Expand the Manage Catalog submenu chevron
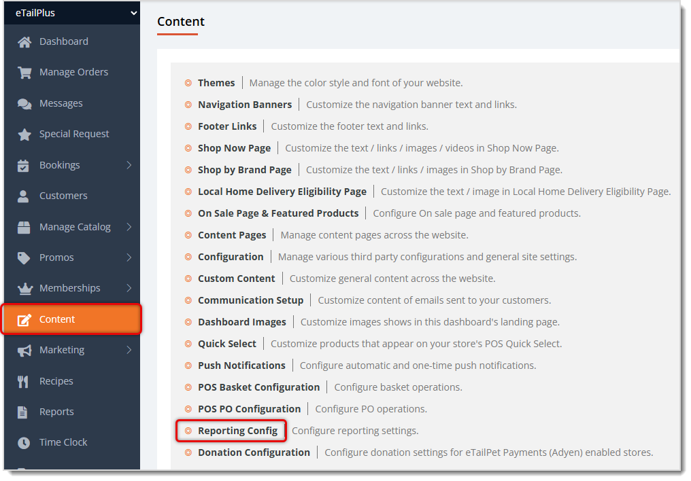This screenshot has height=481, width=691. [129, 227]
